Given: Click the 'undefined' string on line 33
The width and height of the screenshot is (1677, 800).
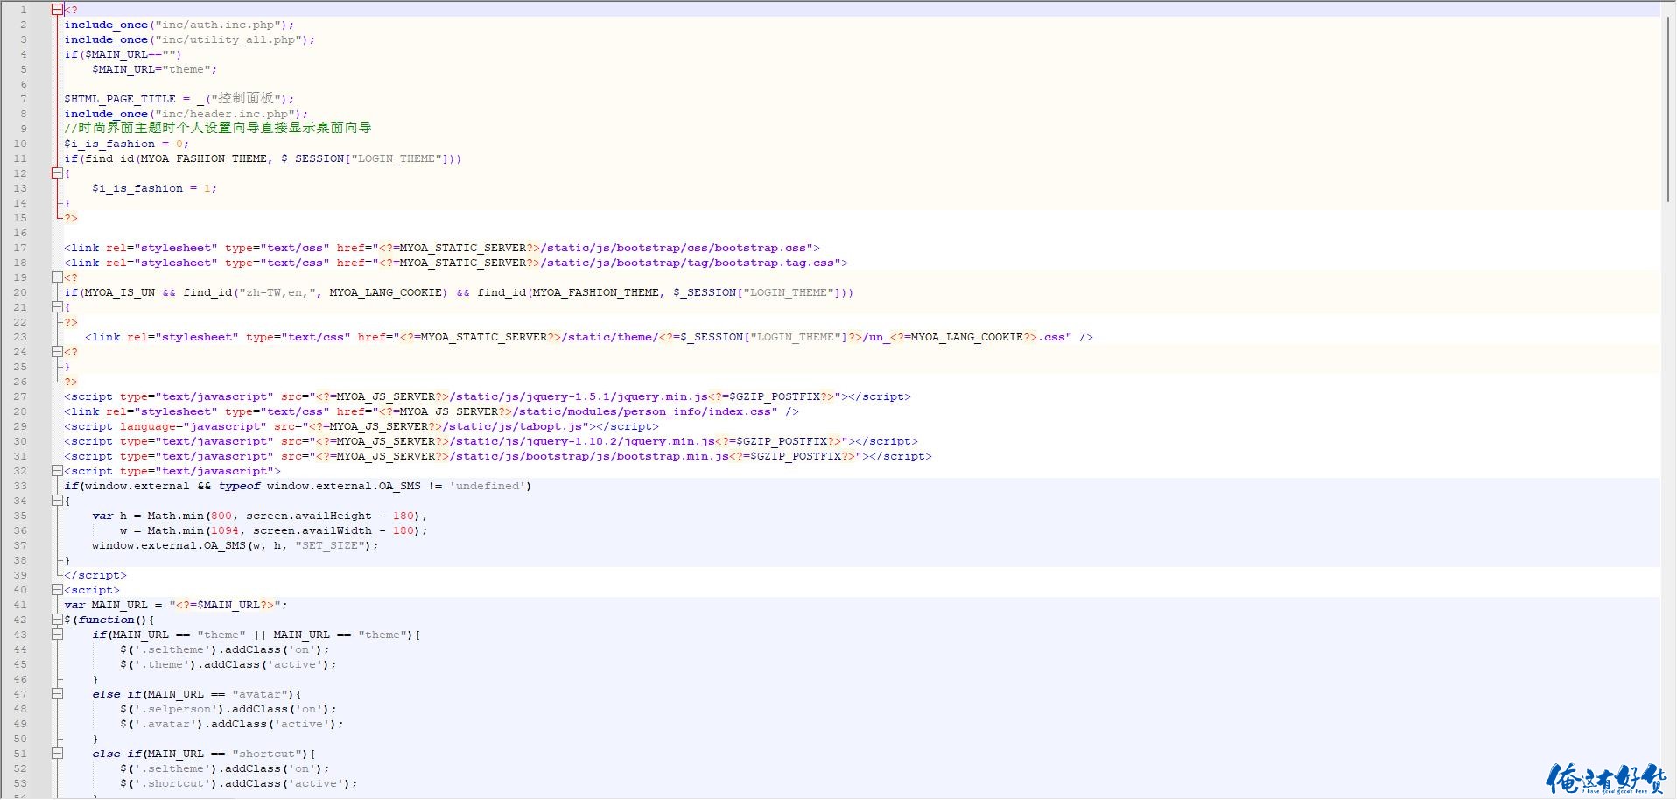Looking at the screenshot, I should [488, 486].
